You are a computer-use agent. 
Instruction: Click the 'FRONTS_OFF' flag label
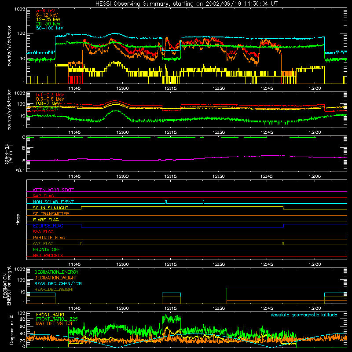[47, 249]
